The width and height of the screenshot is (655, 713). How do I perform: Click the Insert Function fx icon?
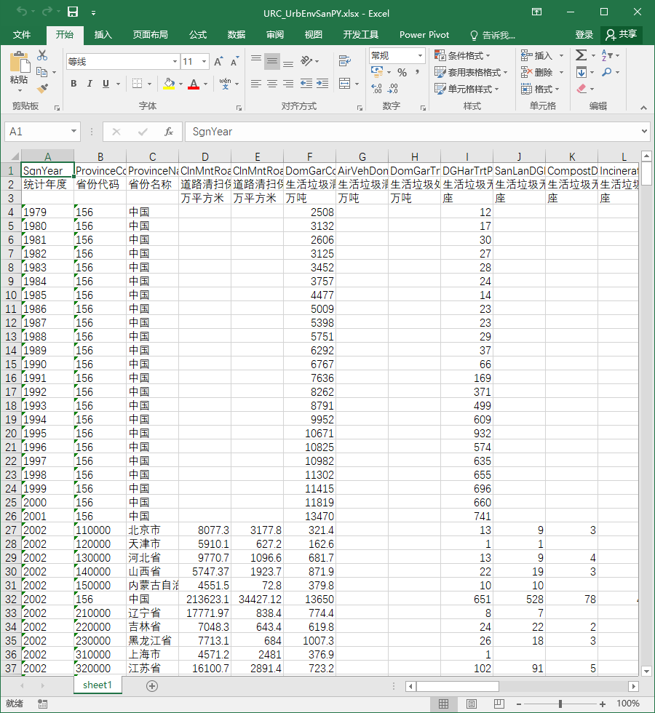click(x=168, y=132)
